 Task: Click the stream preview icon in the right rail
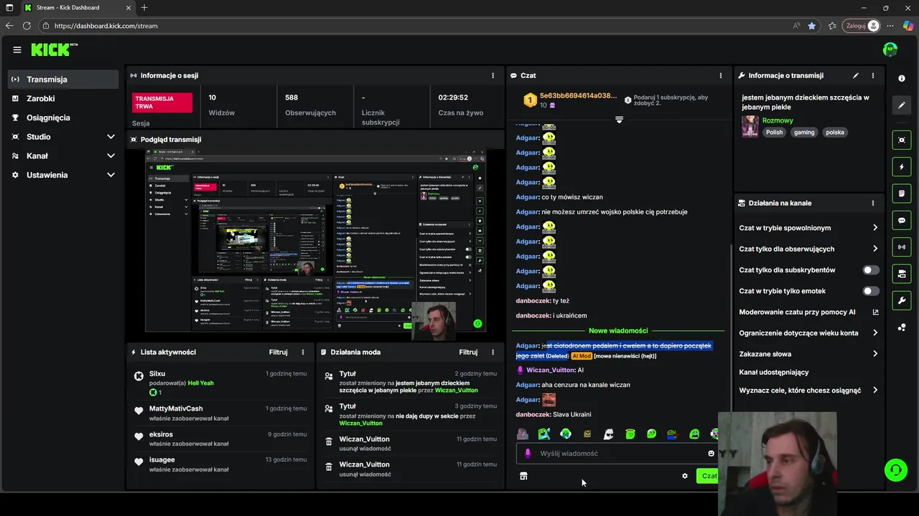point(902,140)
